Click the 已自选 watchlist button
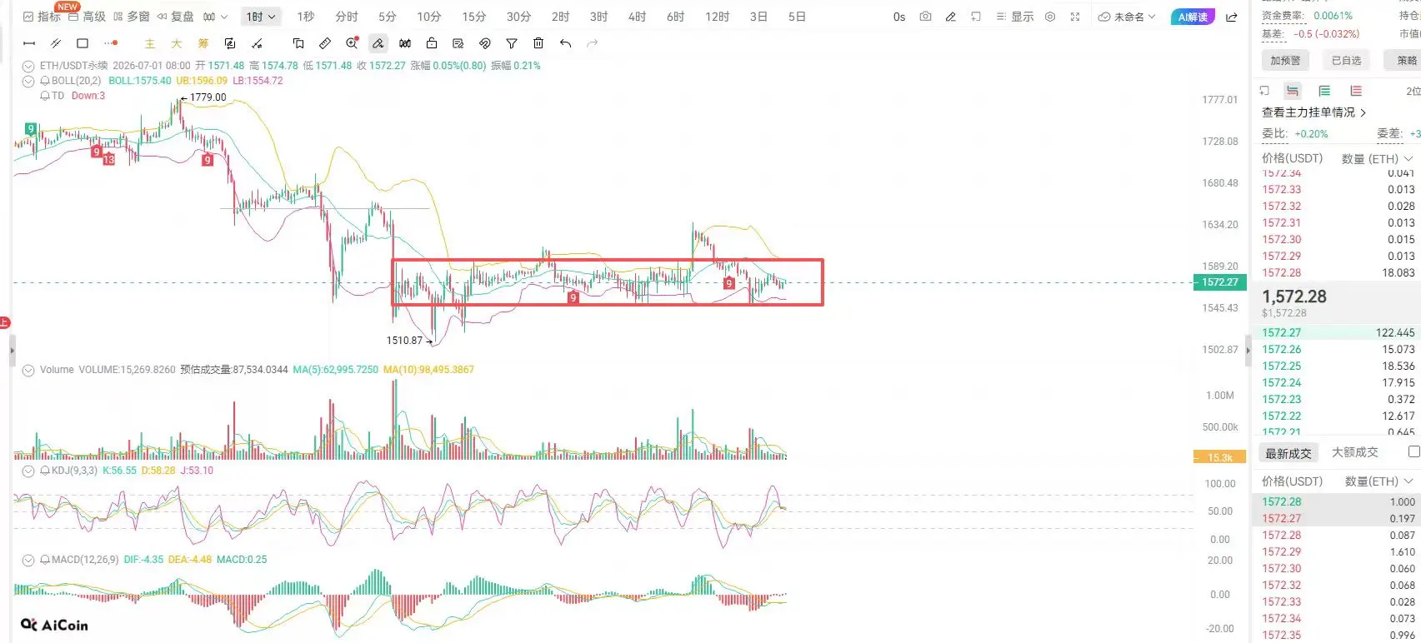 tap(1346, 60)
